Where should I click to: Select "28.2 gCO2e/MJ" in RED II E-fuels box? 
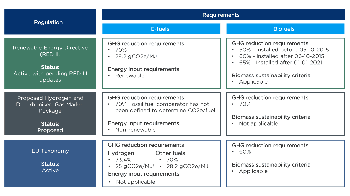point(136,56)
